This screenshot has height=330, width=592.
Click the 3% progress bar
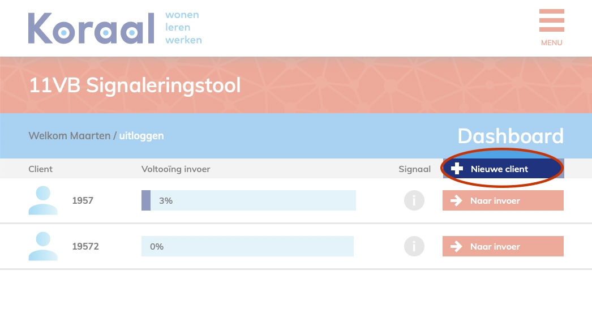coord(248,200)
